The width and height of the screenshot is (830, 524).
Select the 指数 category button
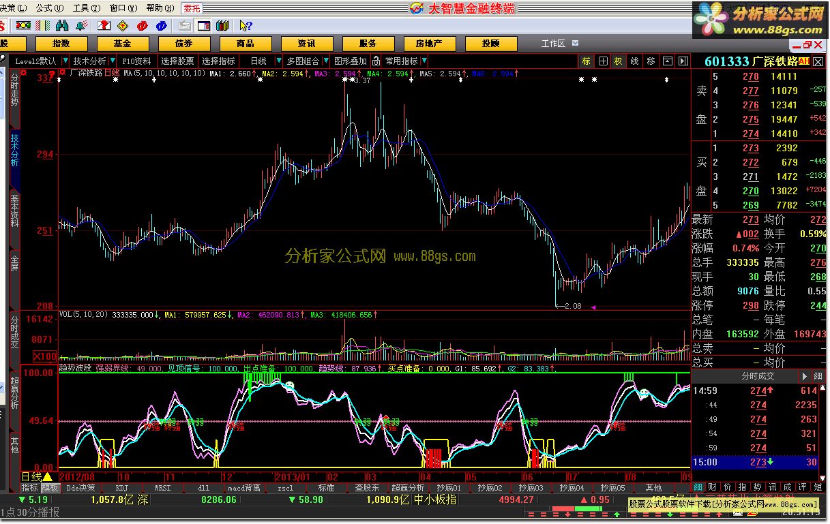point(61,43)
